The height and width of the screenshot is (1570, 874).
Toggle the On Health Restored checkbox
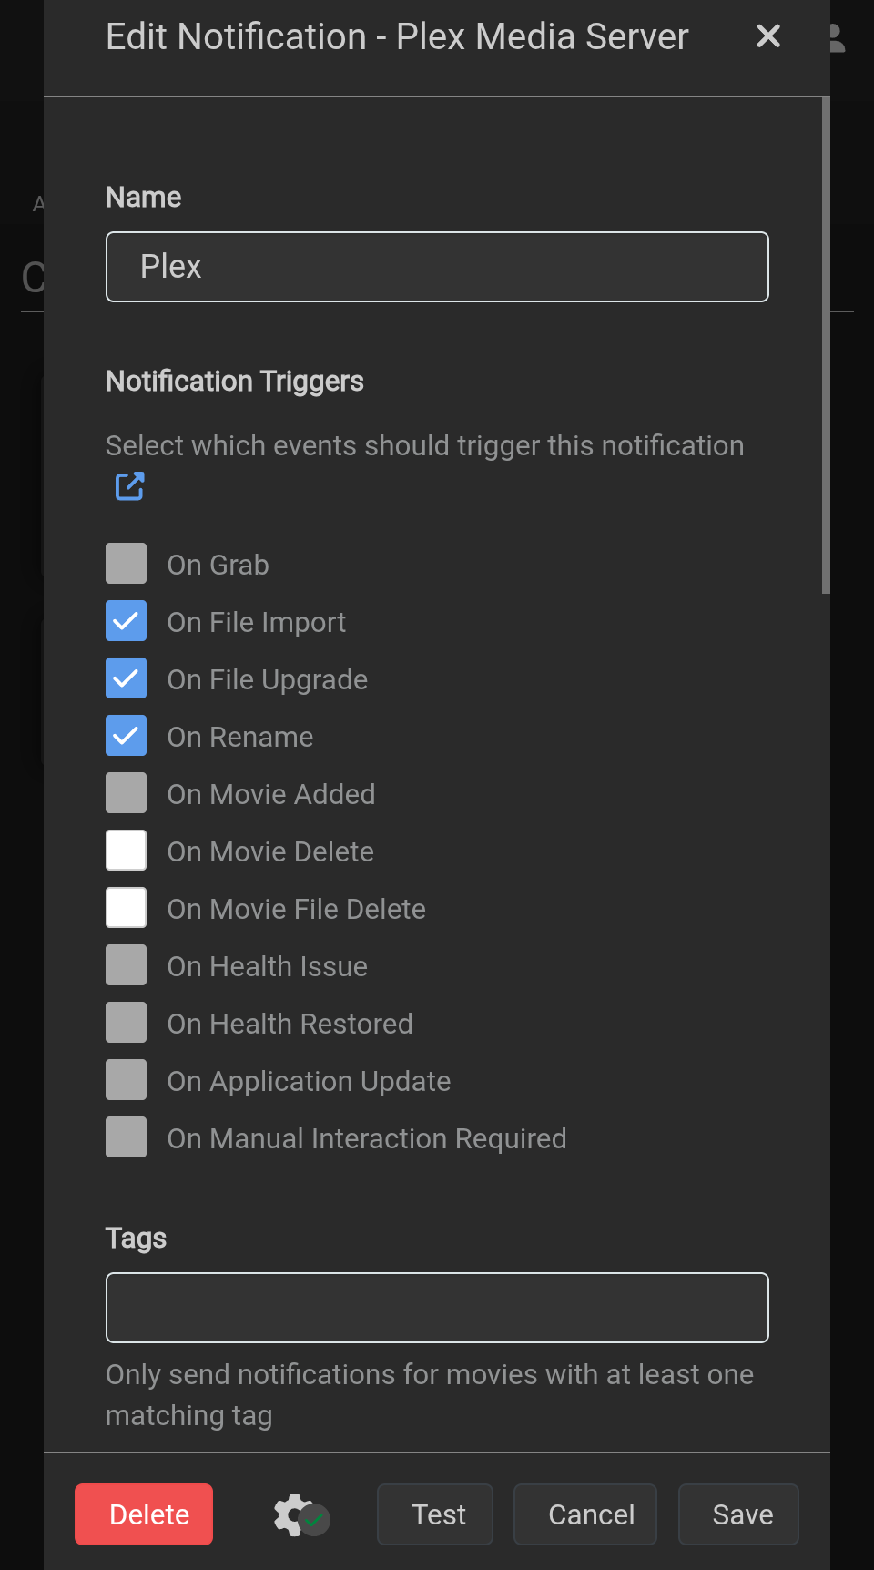coord(126,1023)
